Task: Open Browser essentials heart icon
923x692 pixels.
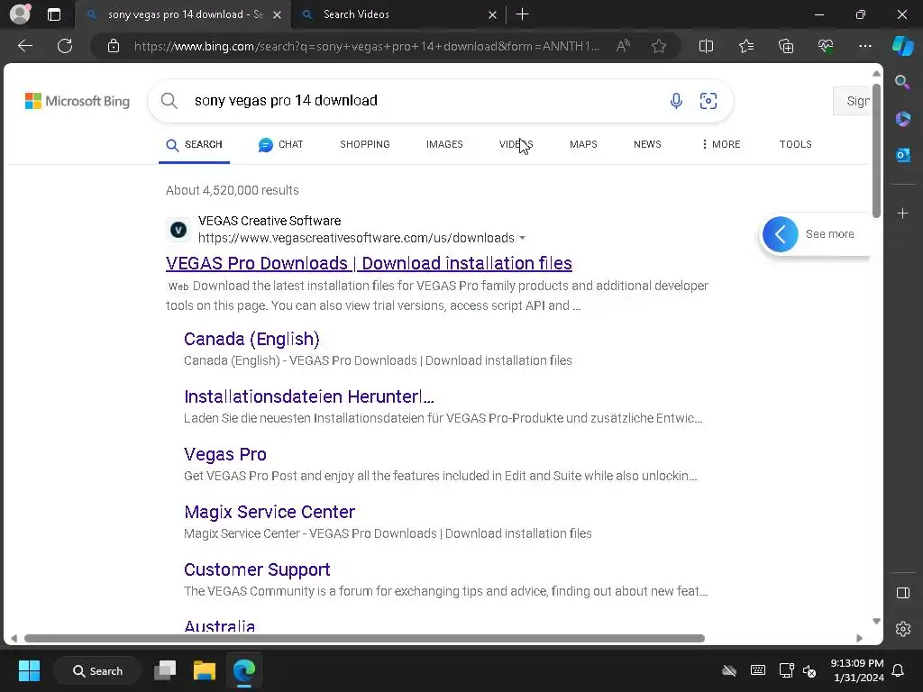Action: tap(826, 46)
